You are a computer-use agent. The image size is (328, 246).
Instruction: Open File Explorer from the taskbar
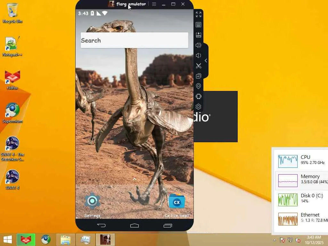pyautogui.click(x=65, y=240)
